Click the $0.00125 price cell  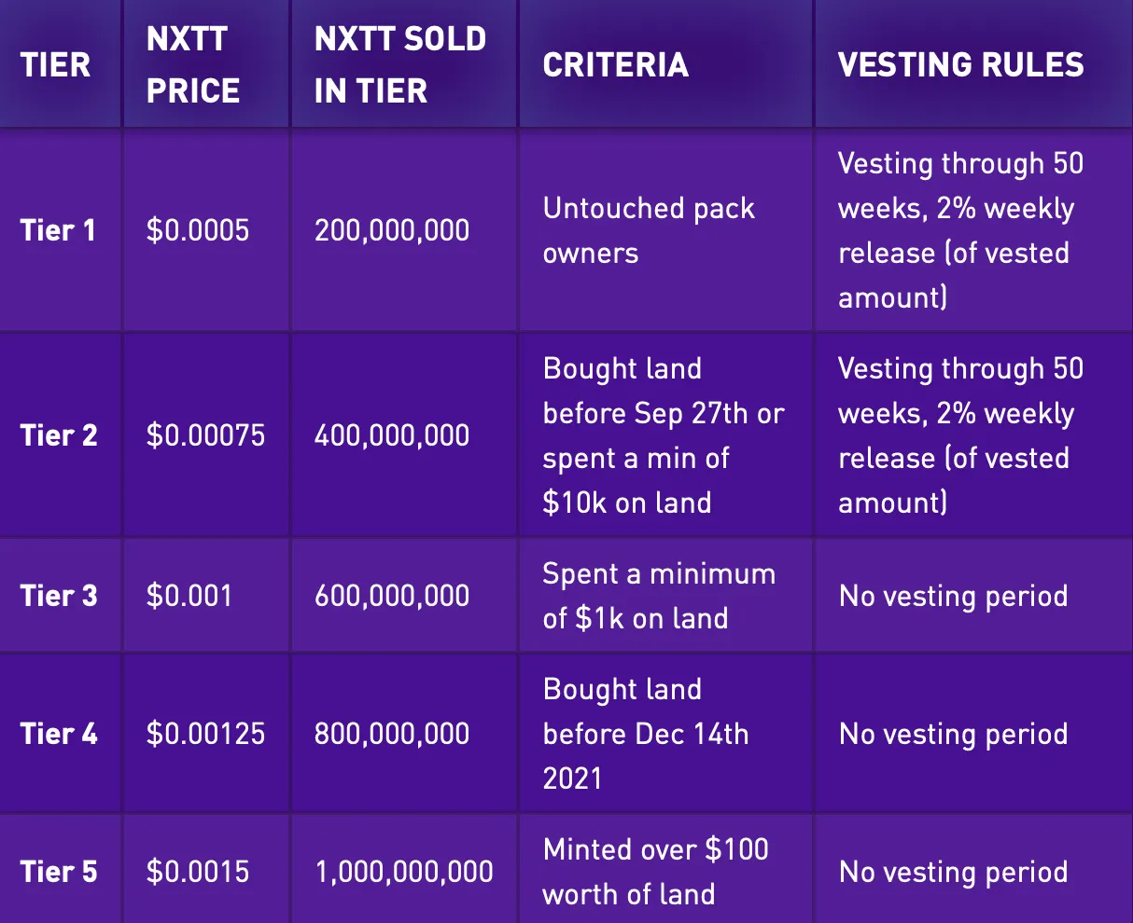(x=205, y=734)
